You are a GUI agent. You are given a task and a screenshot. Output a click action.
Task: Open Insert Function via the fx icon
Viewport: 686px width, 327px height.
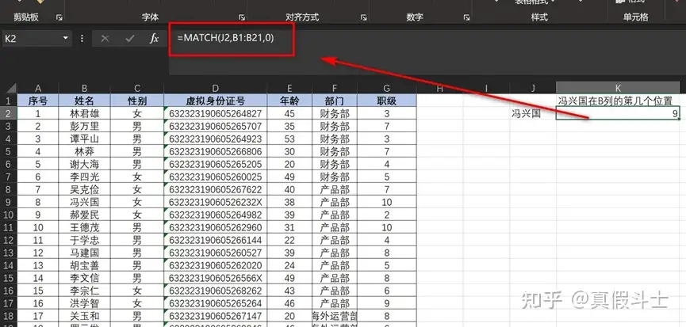[155, 38]
